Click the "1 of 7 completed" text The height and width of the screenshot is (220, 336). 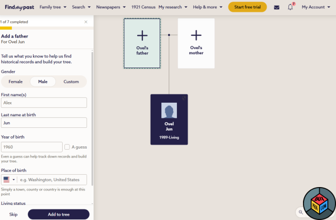pos(14,22)
